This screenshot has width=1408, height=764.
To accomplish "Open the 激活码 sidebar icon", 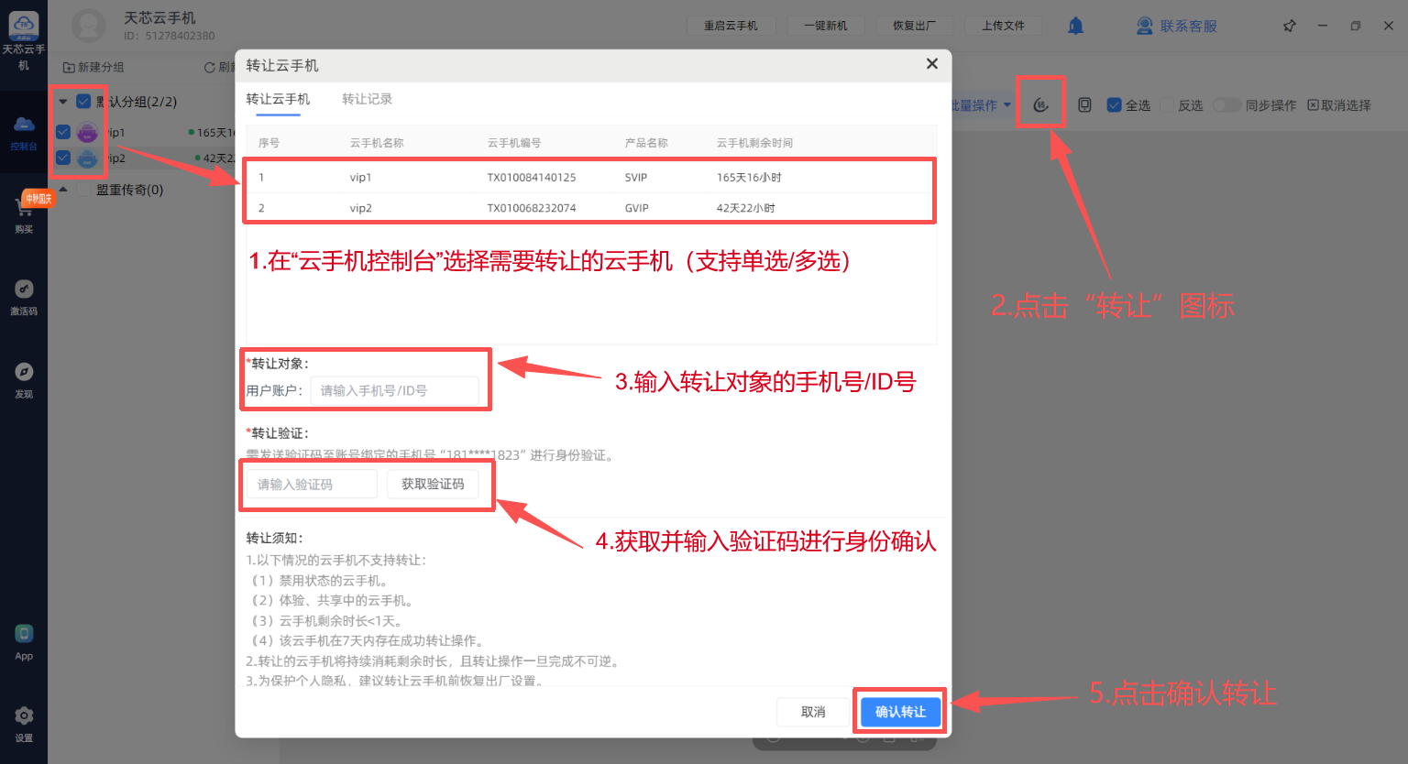I will (x=24, y=297).
